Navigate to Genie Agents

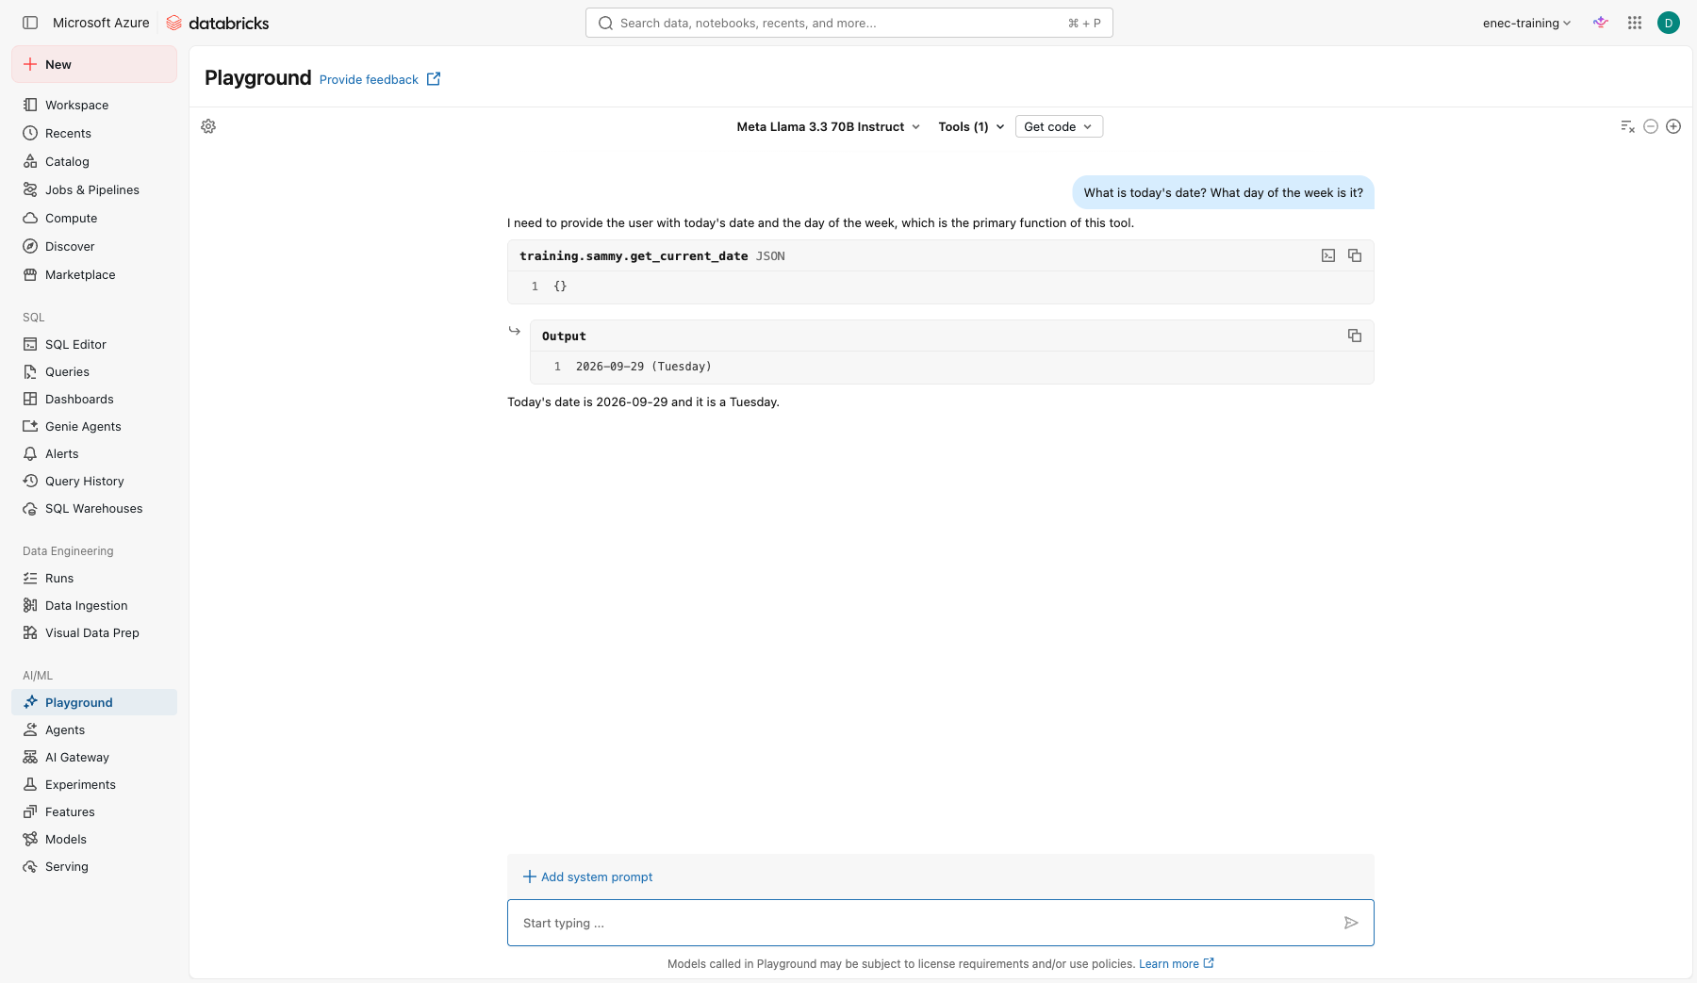[x=94, y=426]
